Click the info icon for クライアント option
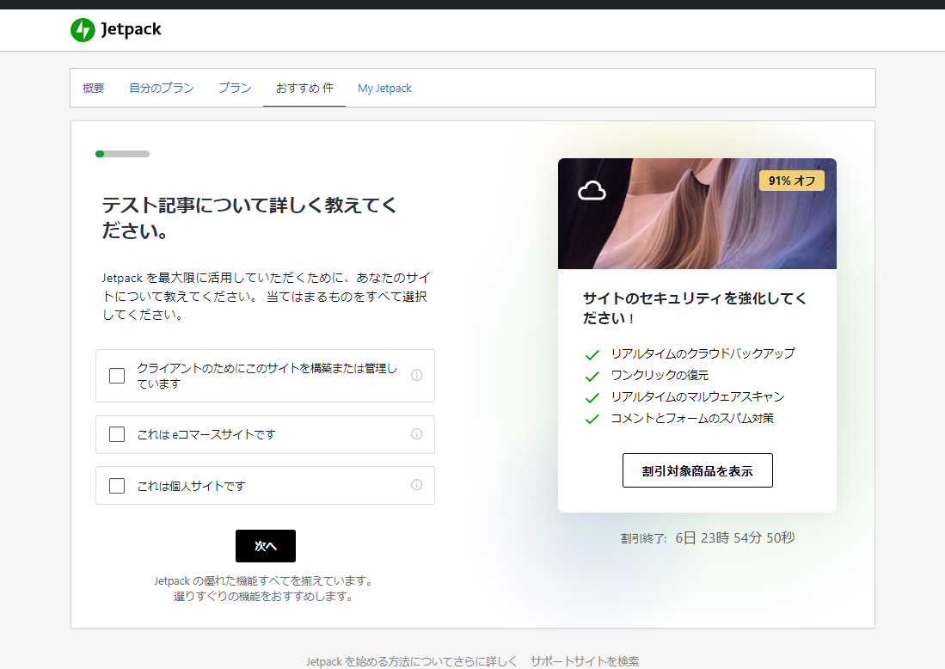 point(416,375)
